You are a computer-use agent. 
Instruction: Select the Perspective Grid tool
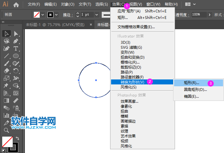pos(6,93)
